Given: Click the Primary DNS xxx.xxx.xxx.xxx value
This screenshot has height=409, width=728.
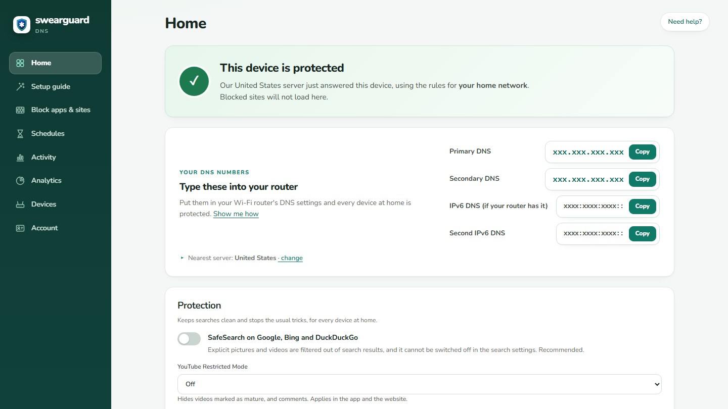Looking at the screenshot, I should (x=588, y=152).
